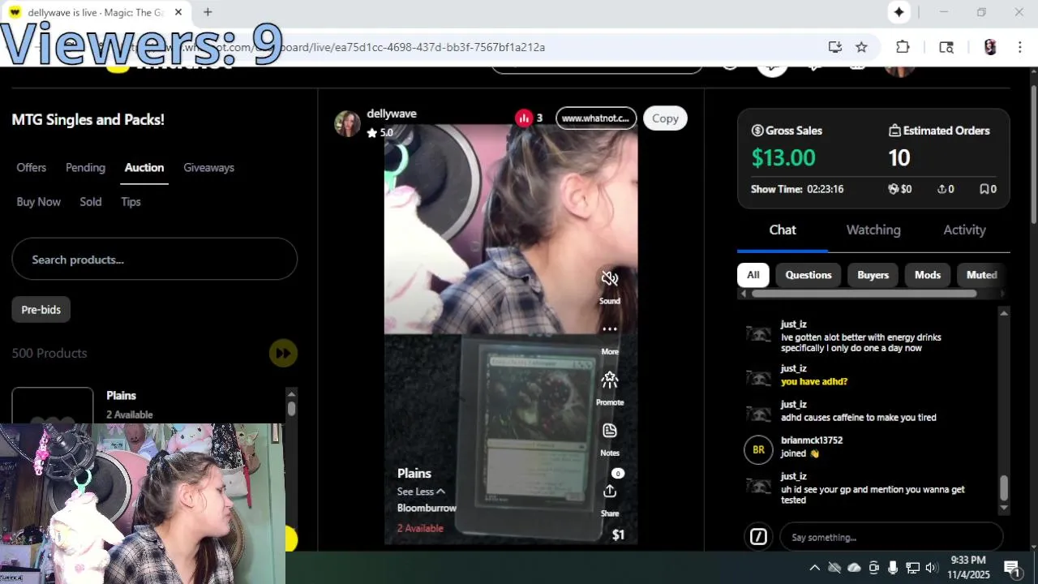Select the Auction tab
The image size is (1038, 584).
click(x=144, y=167)
